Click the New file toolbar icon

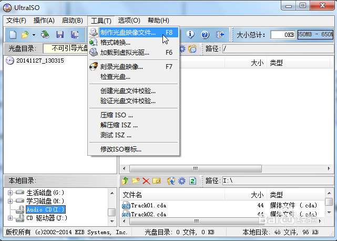(13, 34)
